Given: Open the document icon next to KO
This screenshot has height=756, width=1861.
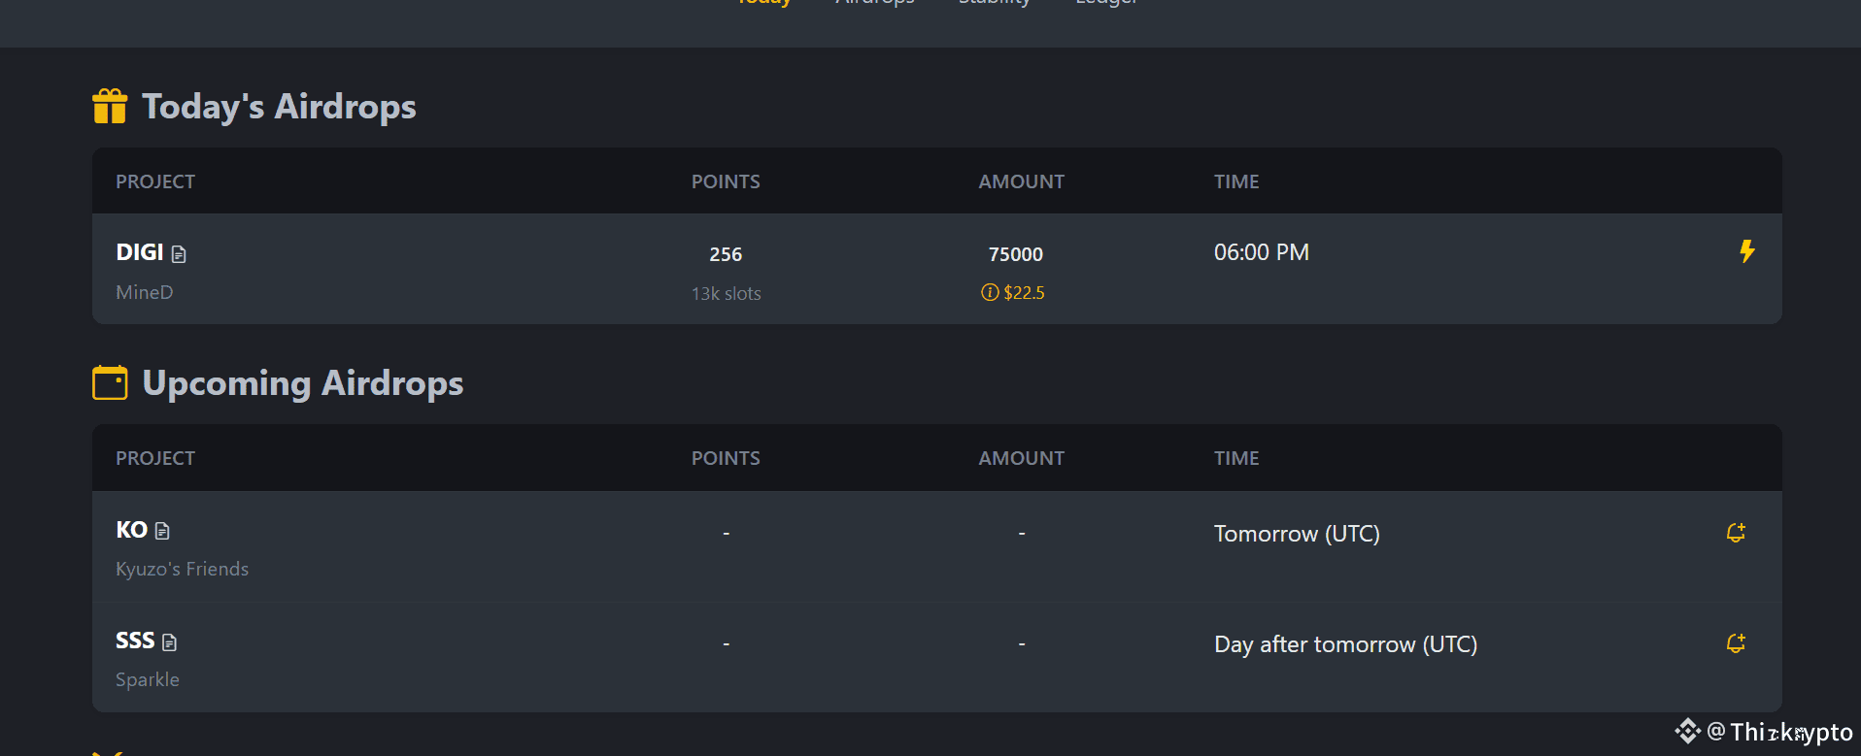Looking at the screenshot, I should [x=162, y=531].
